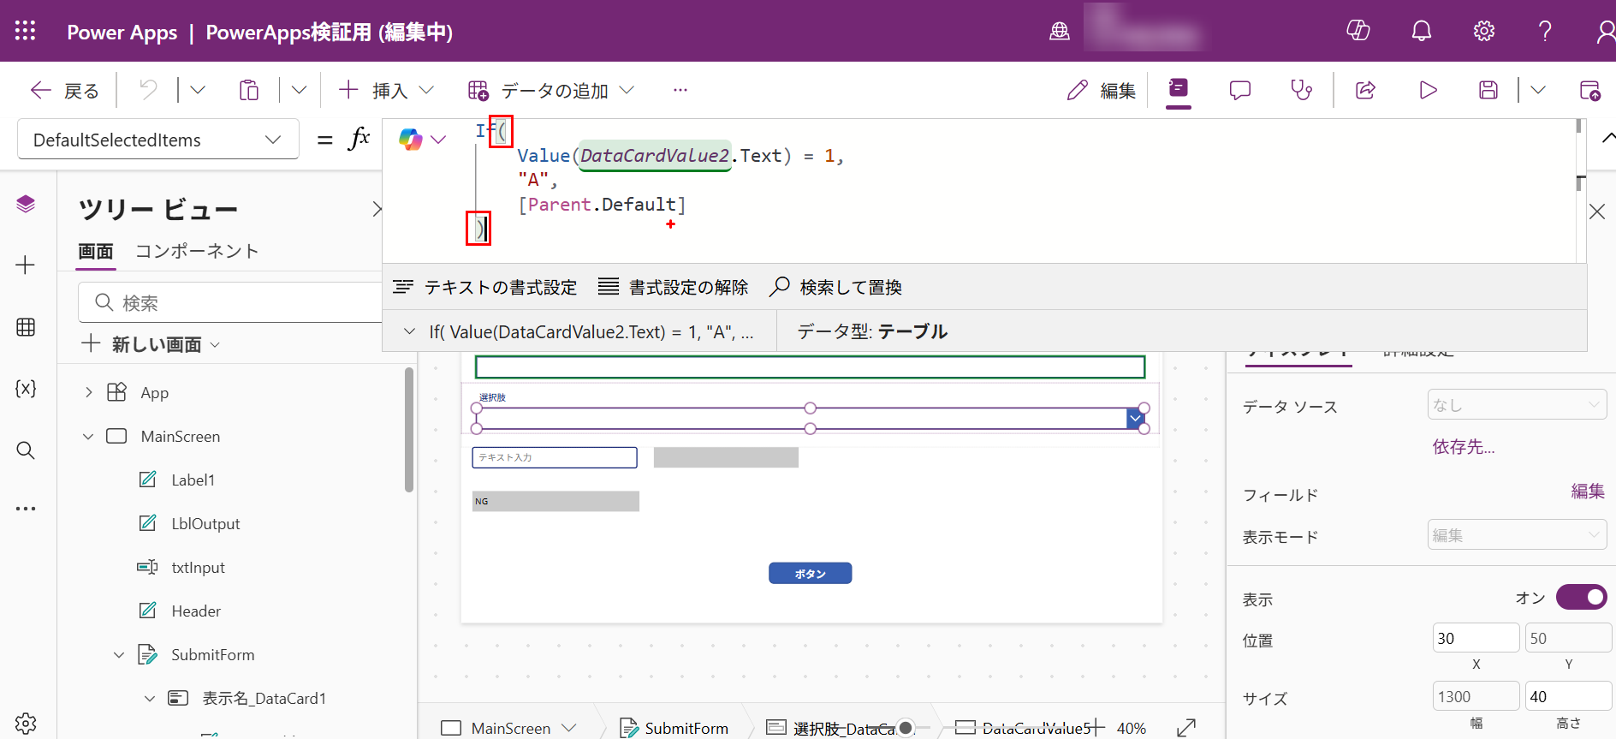Expand the App tree node
This screenshot has height=739, width=1616.
pos(88,392)
